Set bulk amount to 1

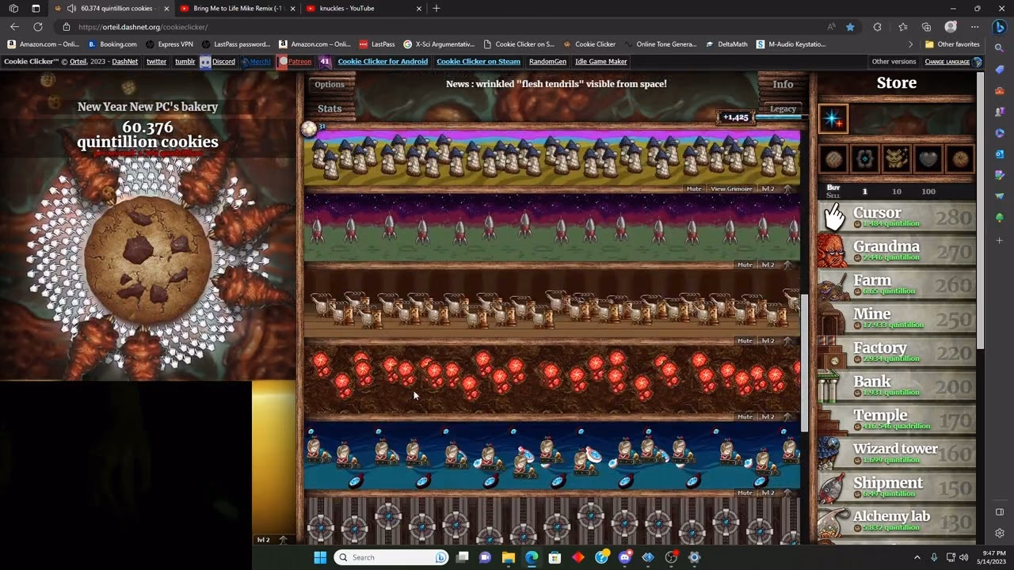pyautogui.click(x=864, y=192)
